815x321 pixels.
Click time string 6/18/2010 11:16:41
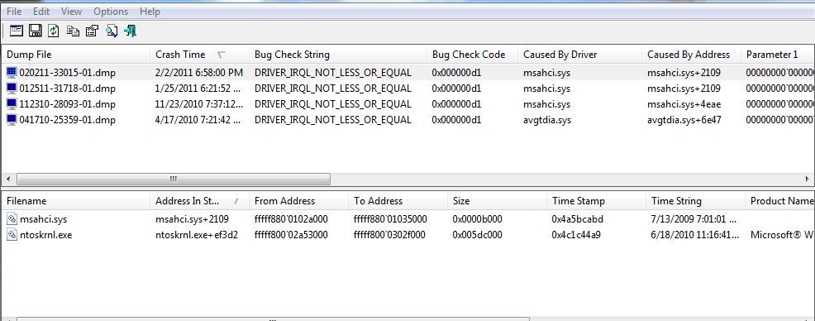(x=695, y=235)
